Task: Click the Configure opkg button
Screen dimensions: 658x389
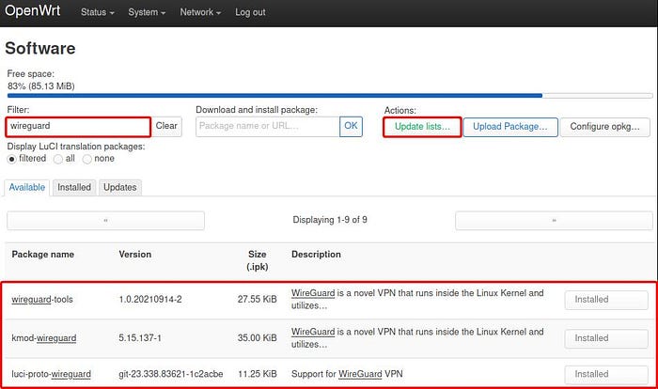Action: [x=604, y=127]
